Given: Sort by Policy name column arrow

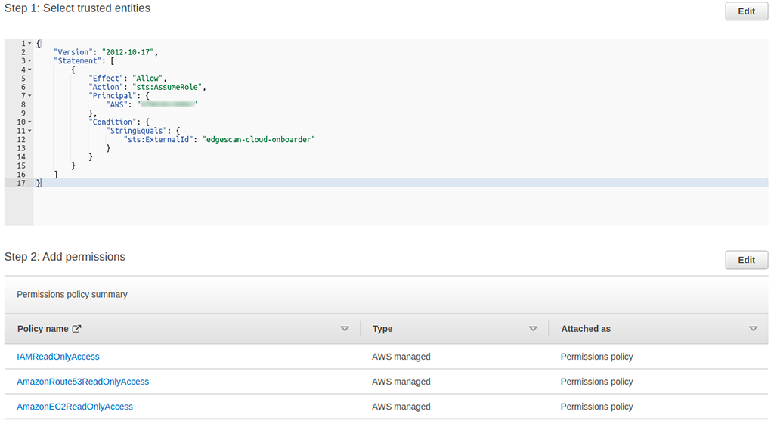Looking at the screenshot, I should coord(345,329).
